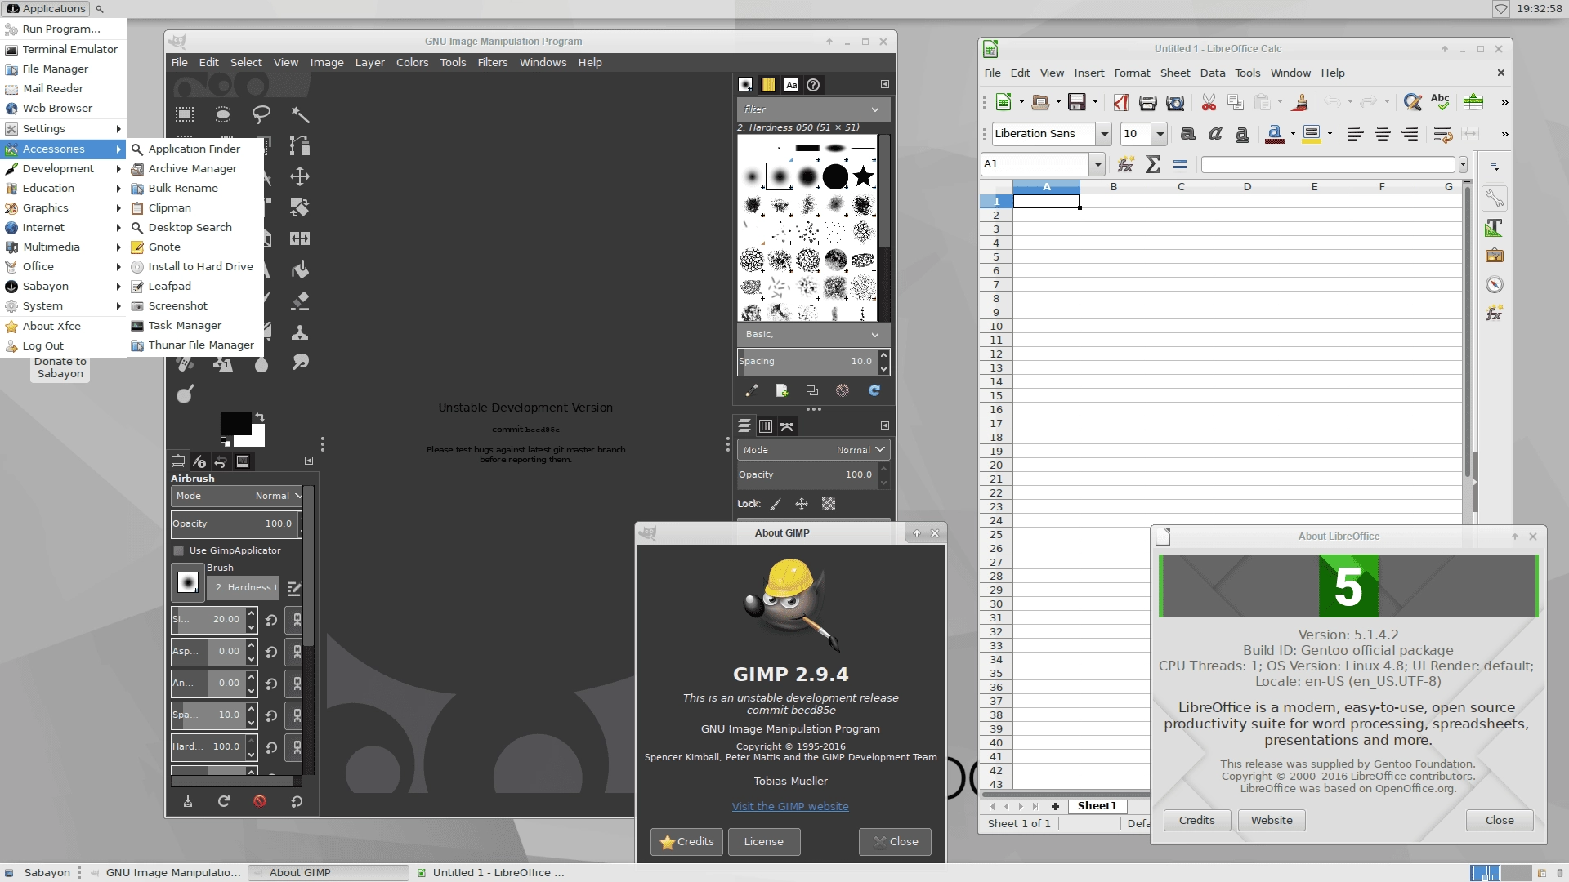This screenshot has height=882, width=1569.
Task: Click Website button in About LibreOffice
Action: pos(1272,820)
